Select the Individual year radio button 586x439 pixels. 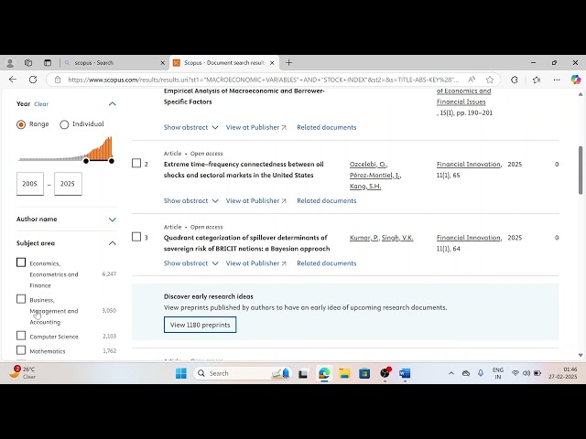tap(64, 124)
